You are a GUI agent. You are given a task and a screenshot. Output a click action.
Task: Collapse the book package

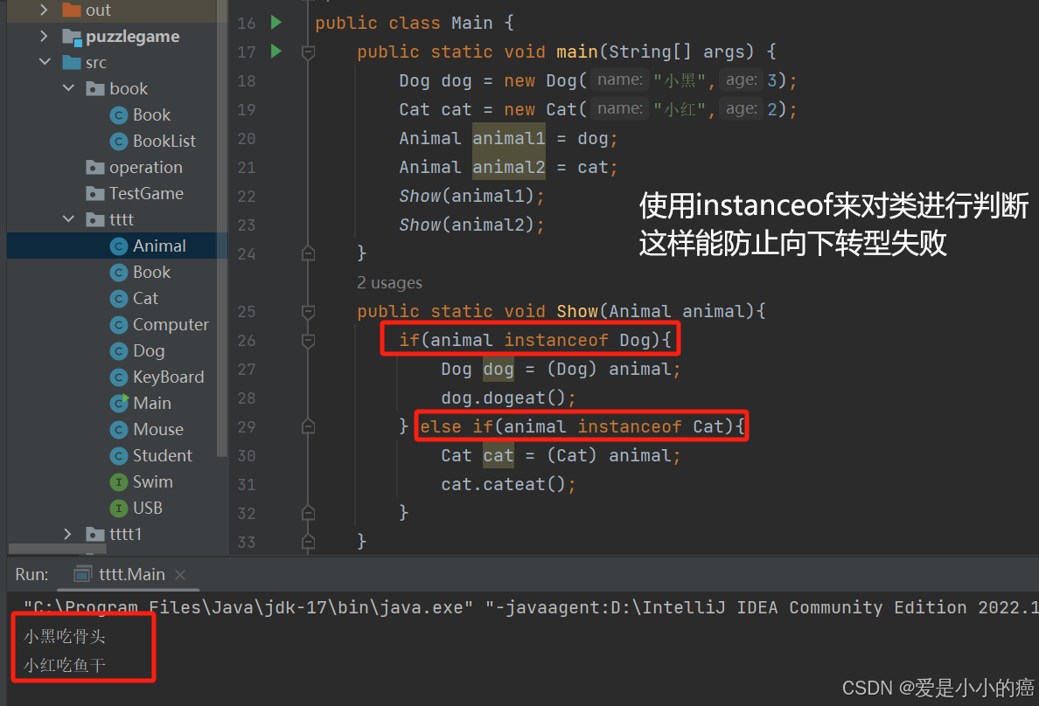[68, 87]
